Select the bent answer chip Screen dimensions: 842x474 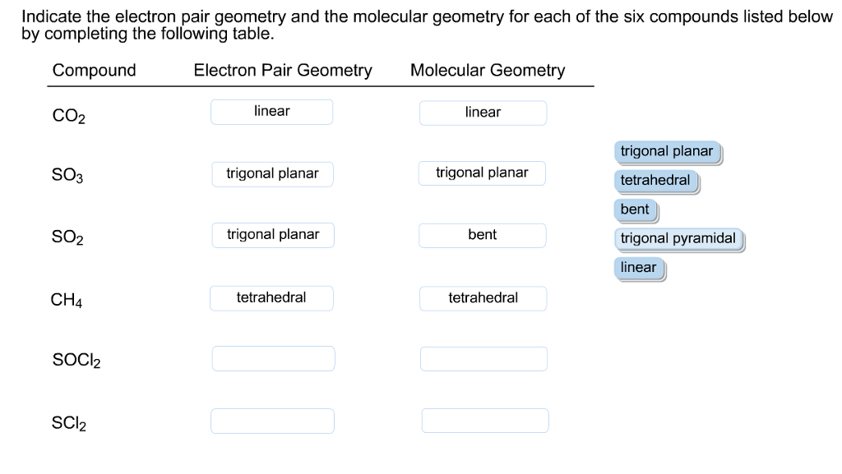coord(635,209)
